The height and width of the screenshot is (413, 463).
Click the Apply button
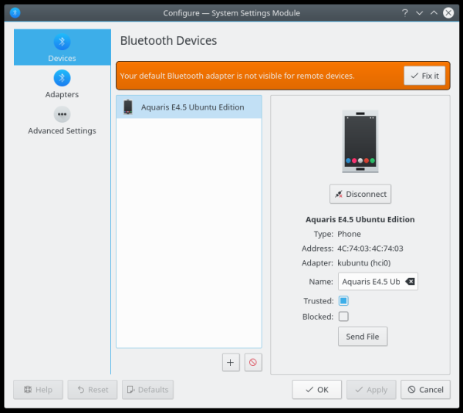click(x=371, y=390)
